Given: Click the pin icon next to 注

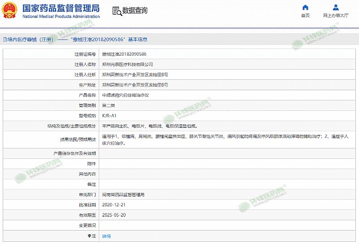Looking at the screenshot, I should (88, 235).
